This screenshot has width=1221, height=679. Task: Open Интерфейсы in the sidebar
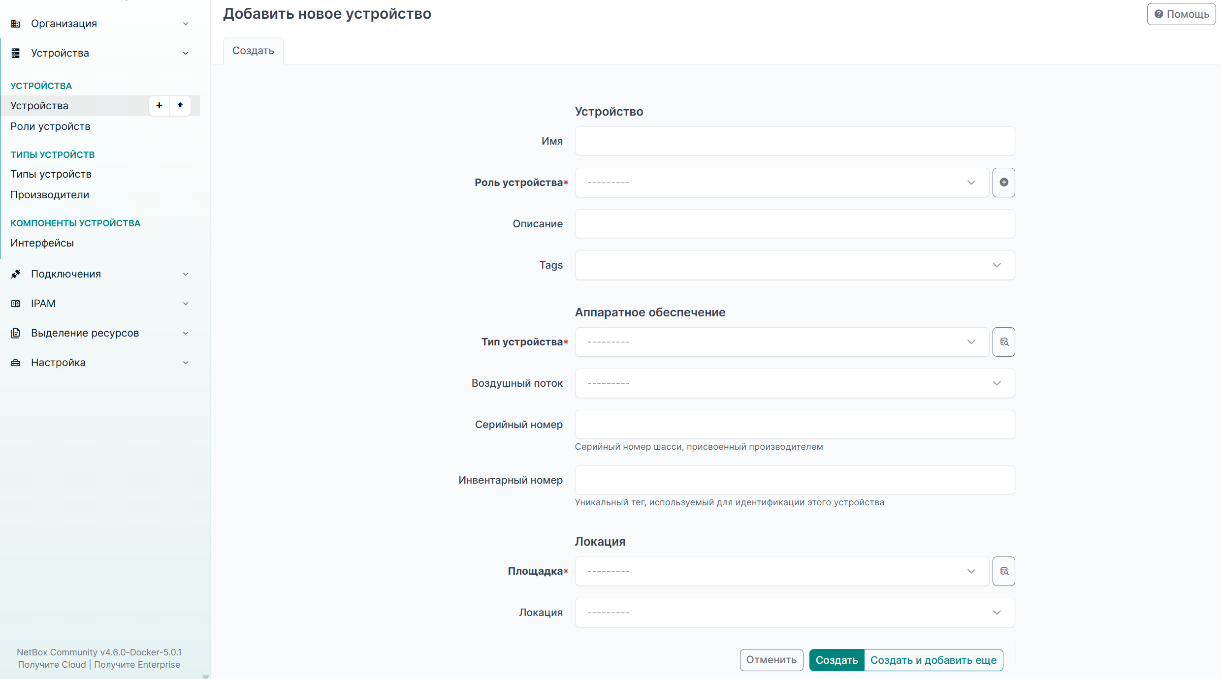coord(42,243)
